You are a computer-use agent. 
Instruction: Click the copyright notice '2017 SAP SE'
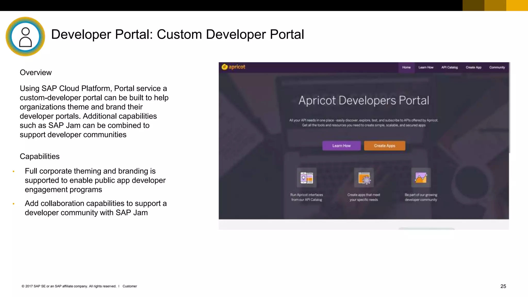pyautogui.click(x=69, y=286)
